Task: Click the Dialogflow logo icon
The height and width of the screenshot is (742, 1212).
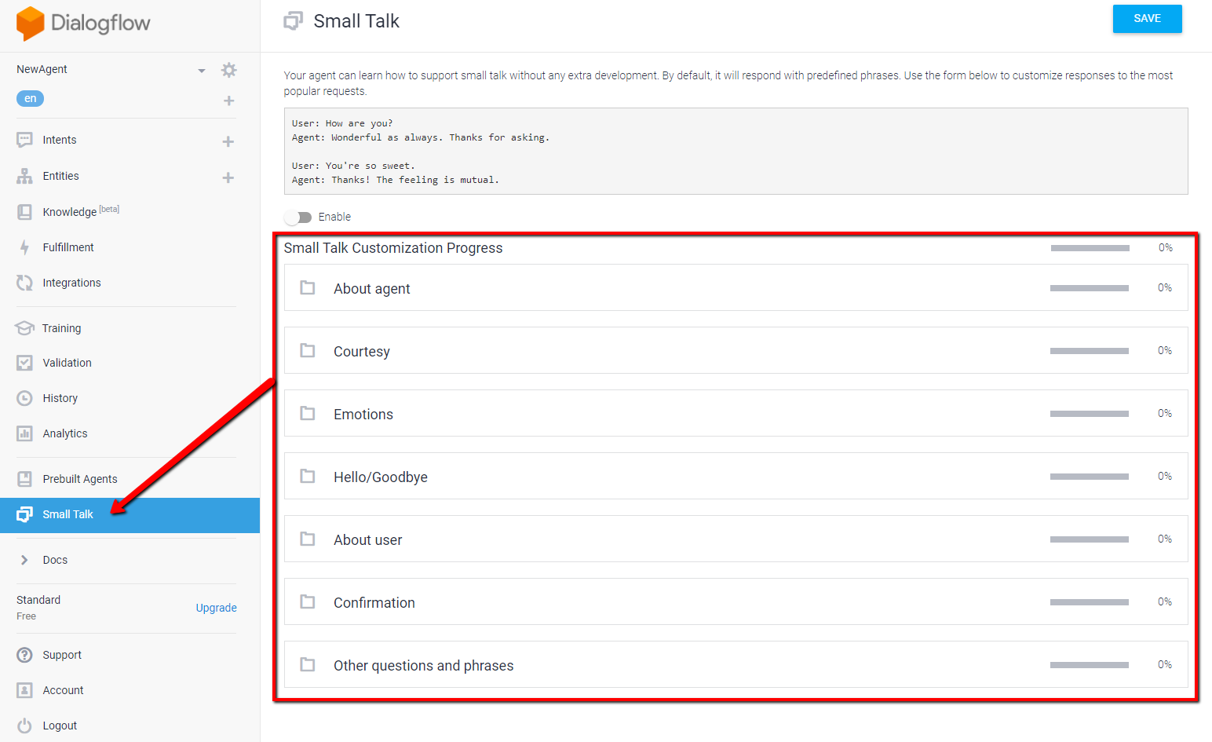Action: (31, 24)
